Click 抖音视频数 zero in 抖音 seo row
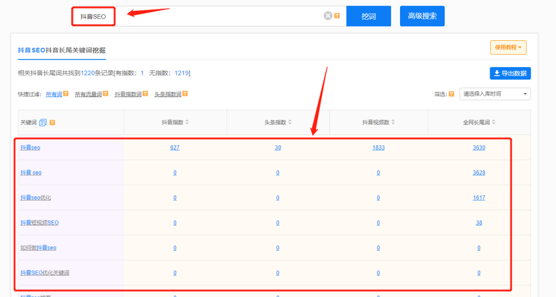556x297 pixels. [378, 172]
